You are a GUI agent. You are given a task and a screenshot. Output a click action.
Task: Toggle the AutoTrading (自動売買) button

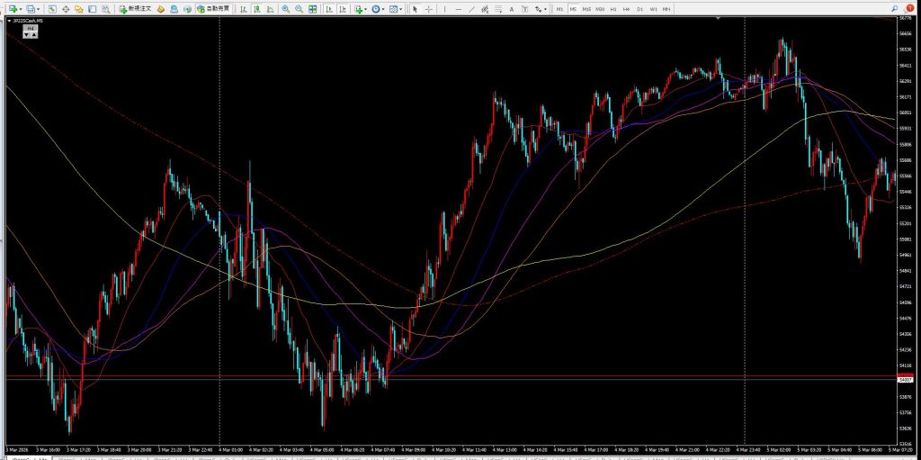(x=212, y=8)
